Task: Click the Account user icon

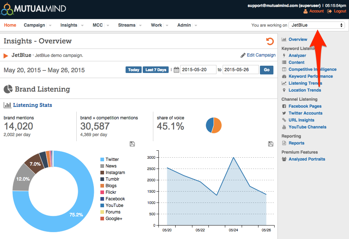Action: point(305,11)
